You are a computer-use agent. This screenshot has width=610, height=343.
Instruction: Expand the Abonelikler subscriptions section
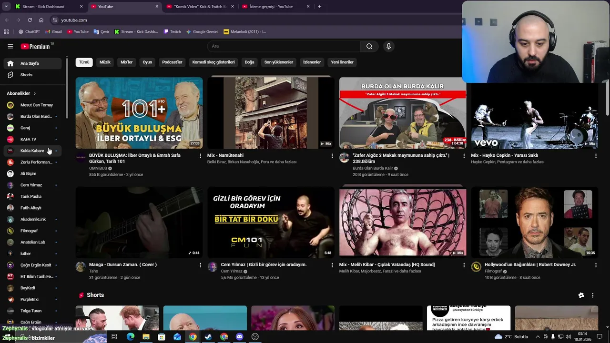click(21, 93)
